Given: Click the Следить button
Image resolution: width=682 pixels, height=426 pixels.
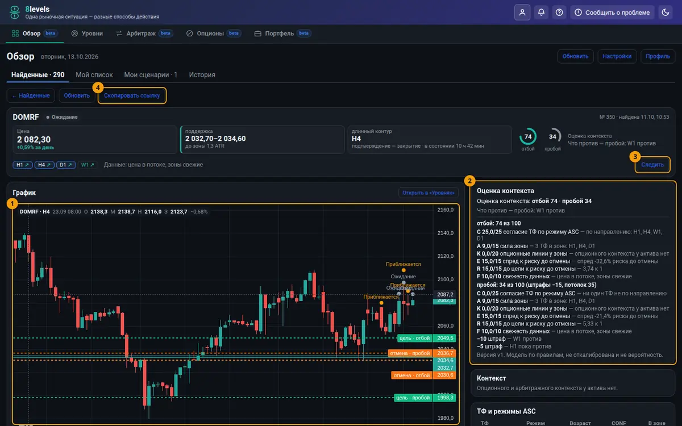Looking at the screenshot, I should (652, 165).
